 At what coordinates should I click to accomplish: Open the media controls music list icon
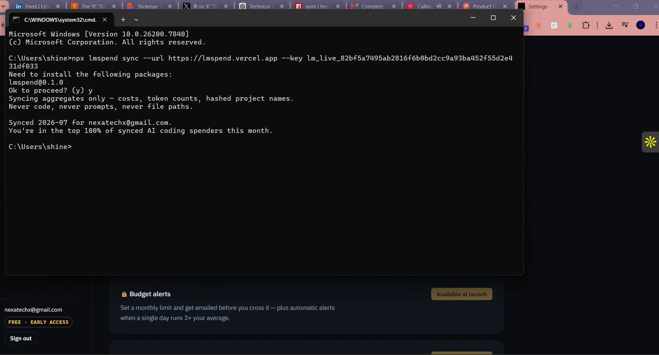[625, 25]
